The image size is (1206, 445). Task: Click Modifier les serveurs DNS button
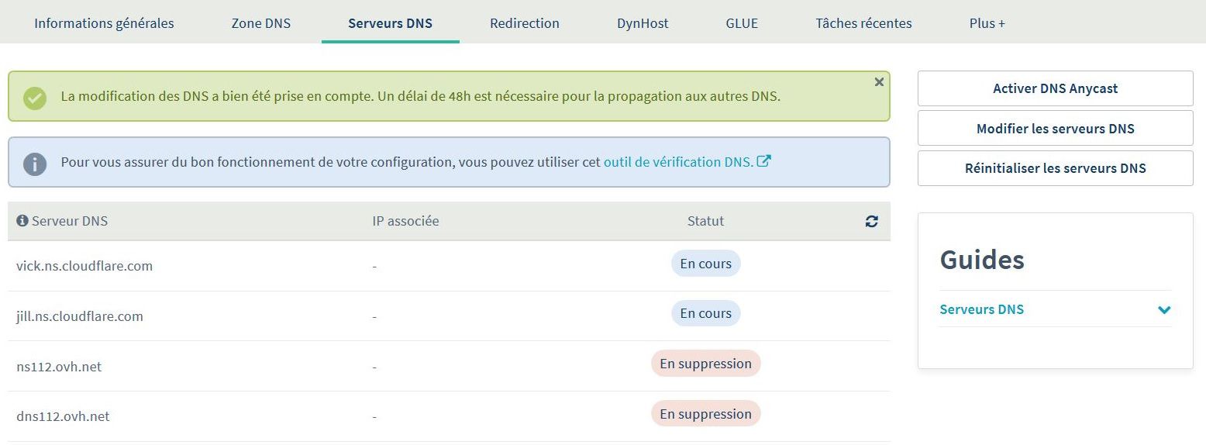(1055, 129)
